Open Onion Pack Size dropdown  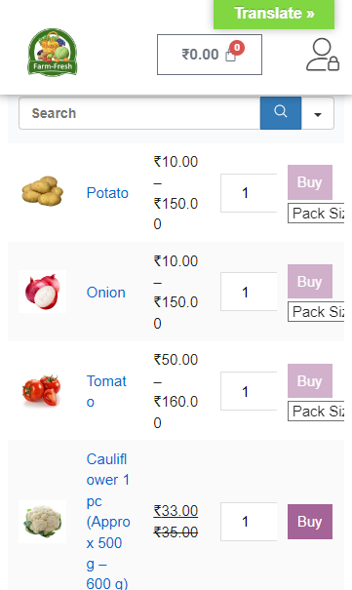pos(316,312)
